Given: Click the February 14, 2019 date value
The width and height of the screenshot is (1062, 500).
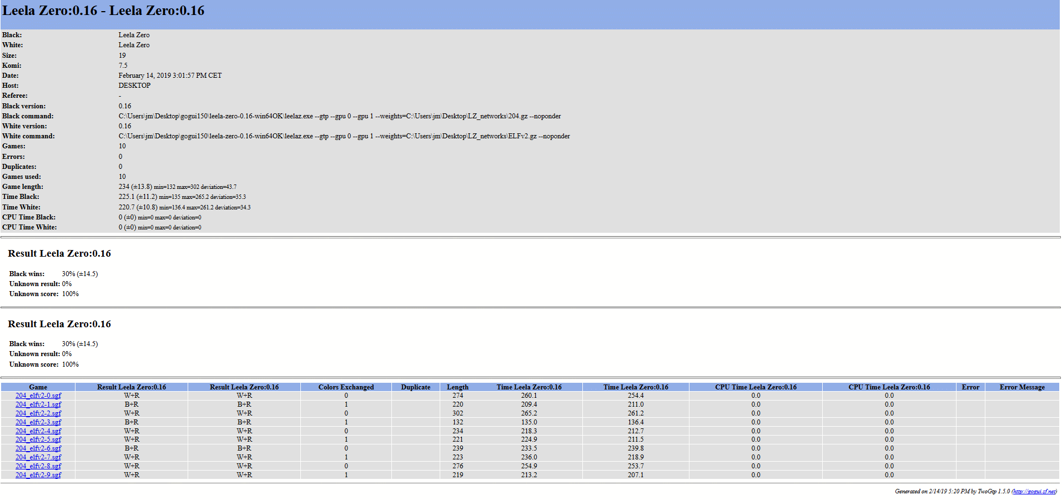Looking at the screenshot, I should (x=170, y=76).
